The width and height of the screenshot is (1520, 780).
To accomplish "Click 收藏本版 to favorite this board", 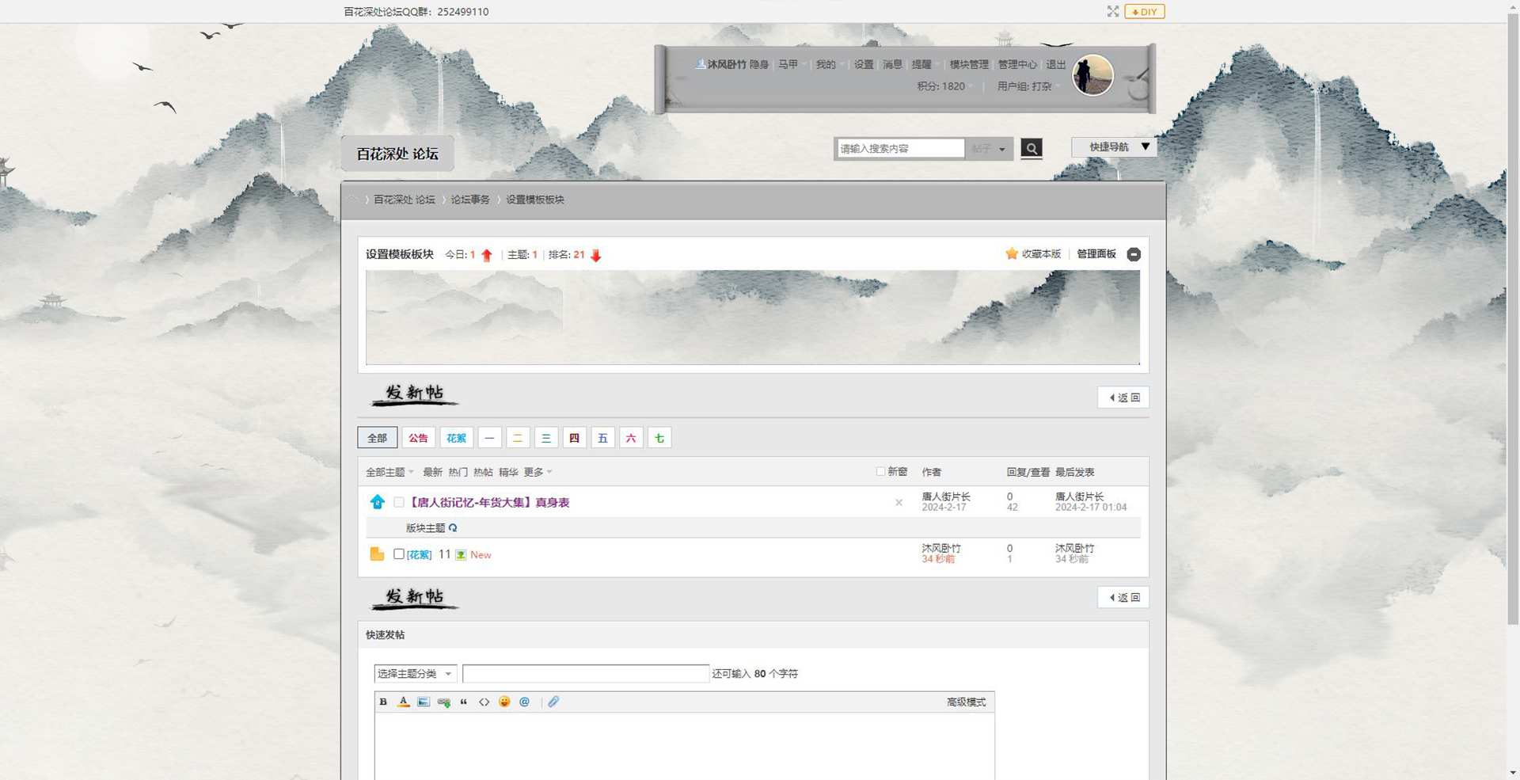I will point(1033,254).
